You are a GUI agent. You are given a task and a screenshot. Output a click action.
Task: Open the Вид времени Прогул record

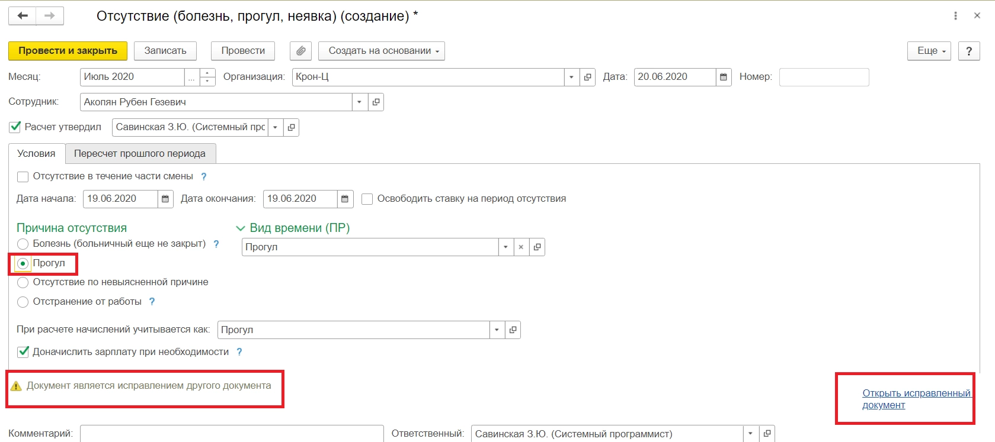coord(537,247)
